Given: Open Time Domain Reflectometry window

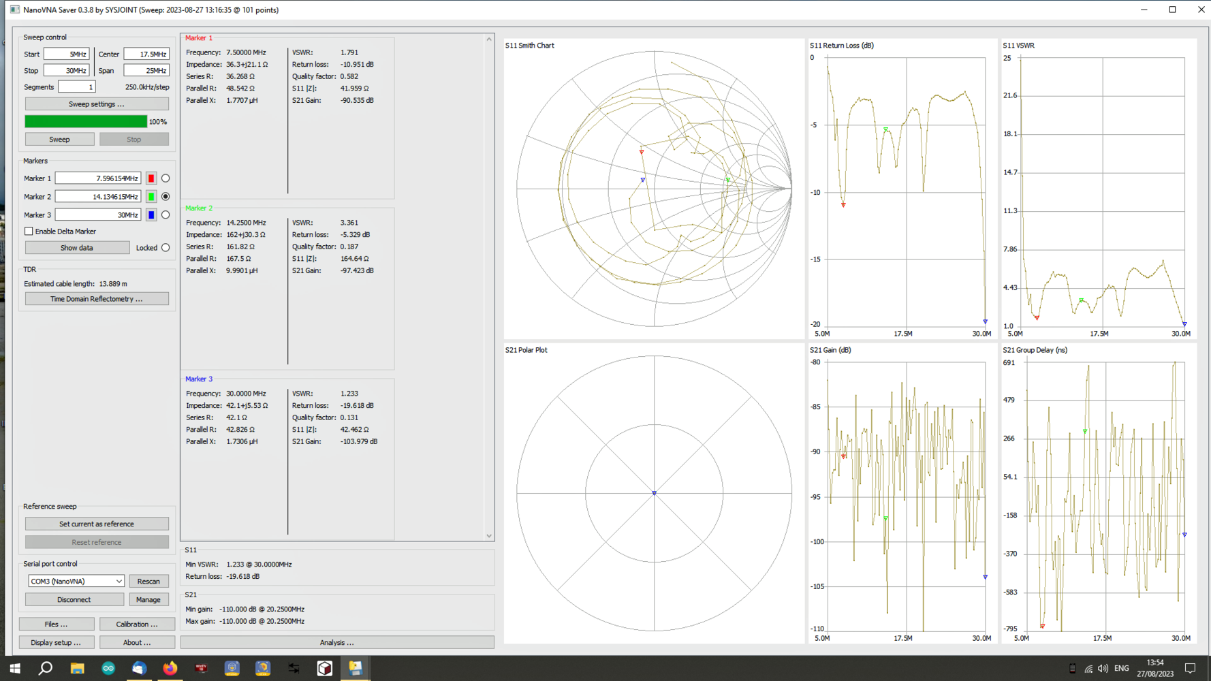Looking at the screenshot, I should click(97, 299).
